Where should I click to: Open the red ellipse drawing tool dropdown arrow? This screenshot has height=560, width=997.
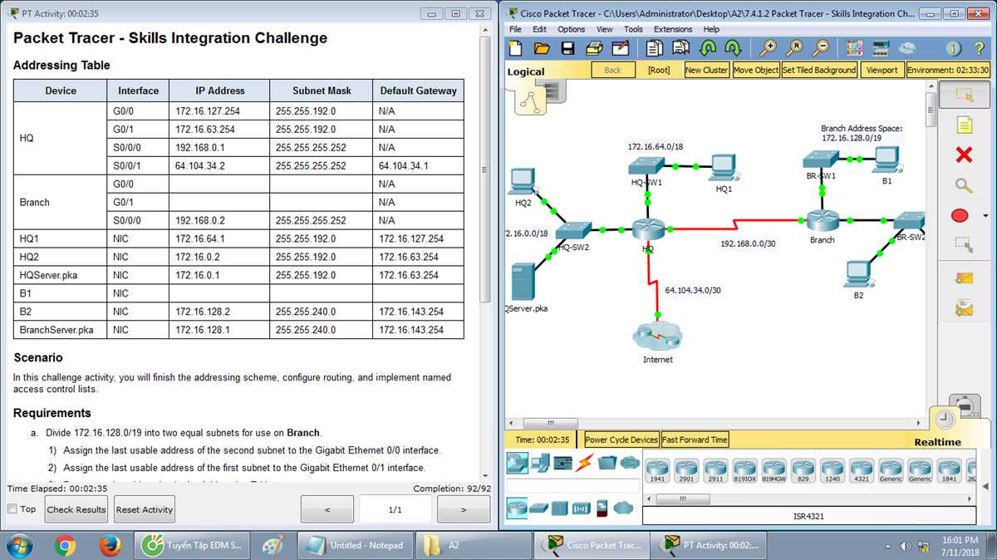click(985, 216)
